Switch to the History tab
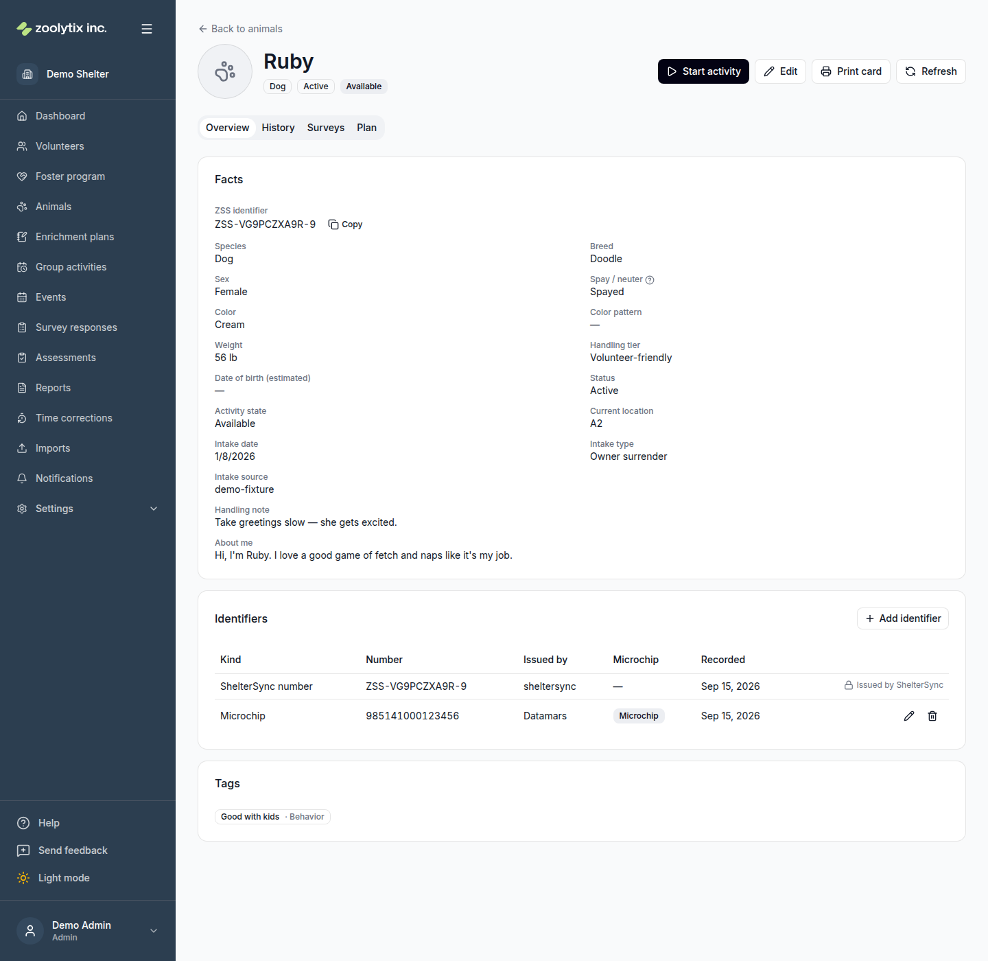 click(x=278, y=128)
